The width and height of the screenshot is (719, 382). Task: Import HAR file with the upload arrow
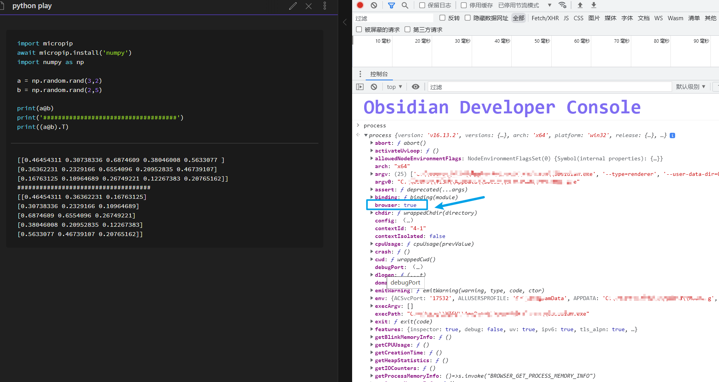tap(580, 5)
